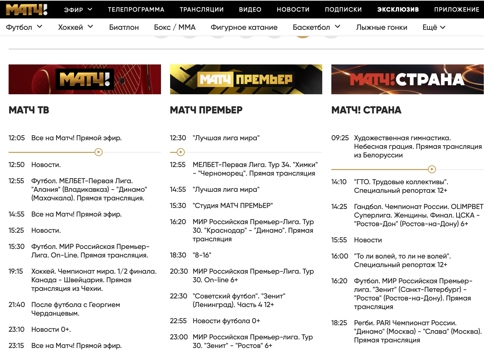Click МАТЧ ПРЕМЬЕР live progress bar track
Screen dimensions: 484x351
click(x=246, y=152)
